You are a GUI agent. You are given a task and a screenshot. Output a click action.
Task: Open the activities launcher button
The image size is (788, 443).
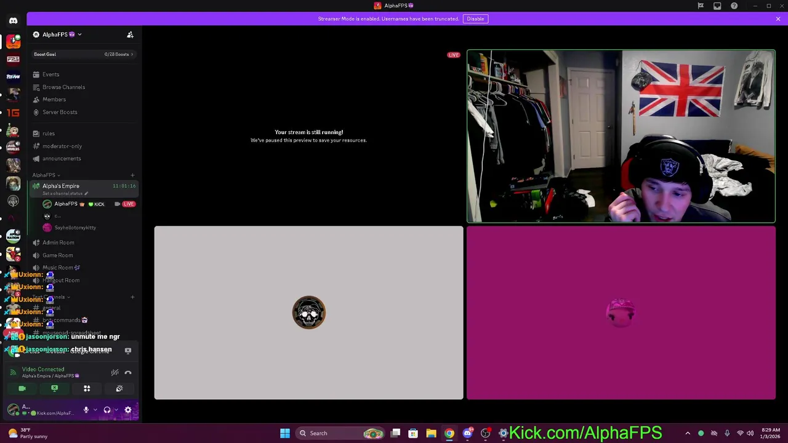(87, 388)
